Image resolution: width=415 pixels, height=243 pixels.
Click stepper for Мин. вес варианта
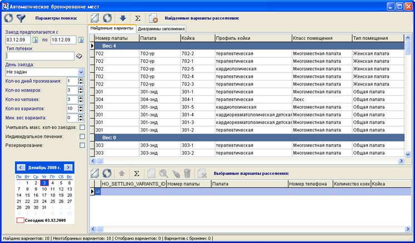(81, 118)
